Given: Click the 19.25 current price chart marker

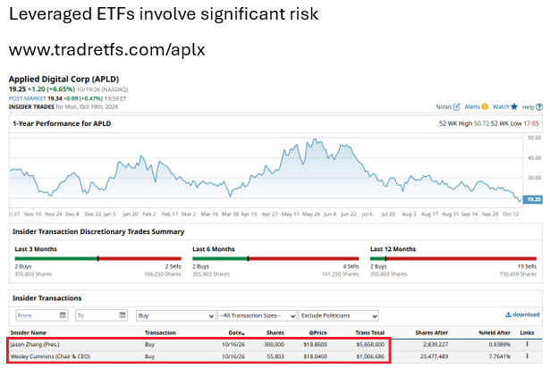Looking at the screenshot, I should click(x=533, y=199).
